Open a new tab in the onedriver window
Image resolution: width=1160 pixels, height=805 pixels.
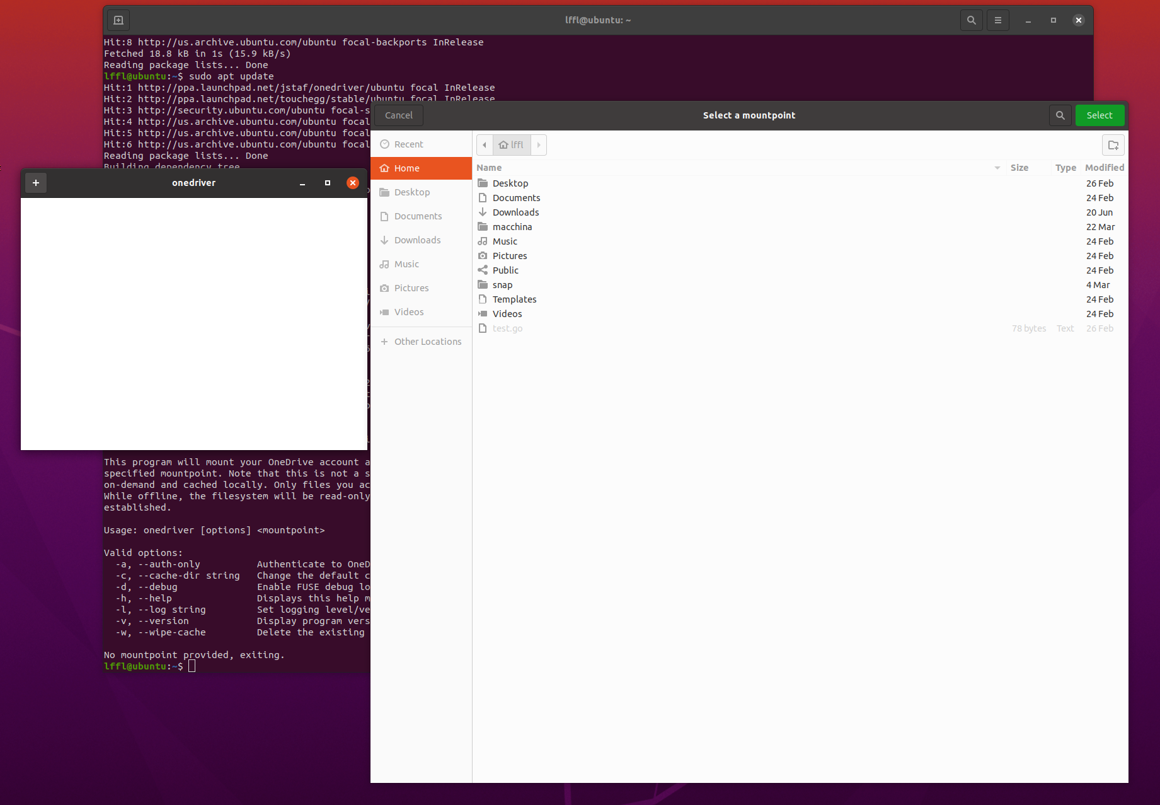pos(36,183)
